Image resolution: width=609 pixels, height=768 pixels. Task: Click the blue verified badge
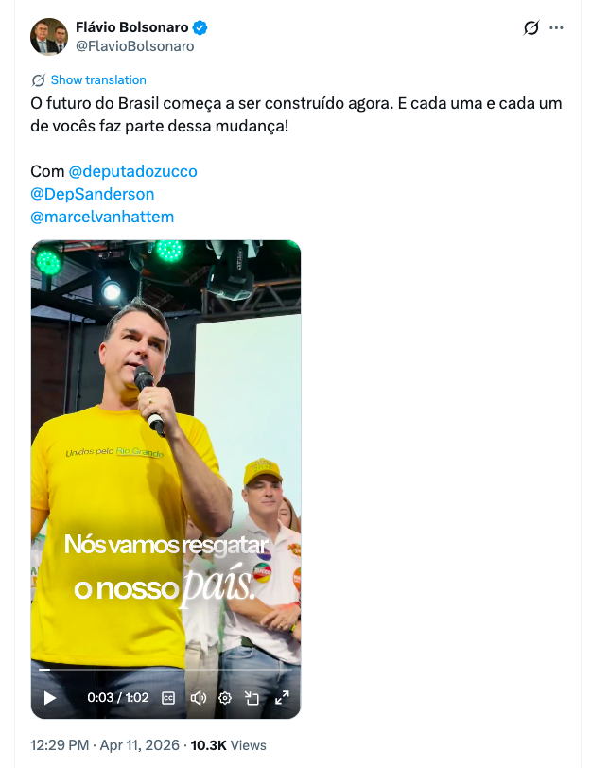tap(202, 27)
